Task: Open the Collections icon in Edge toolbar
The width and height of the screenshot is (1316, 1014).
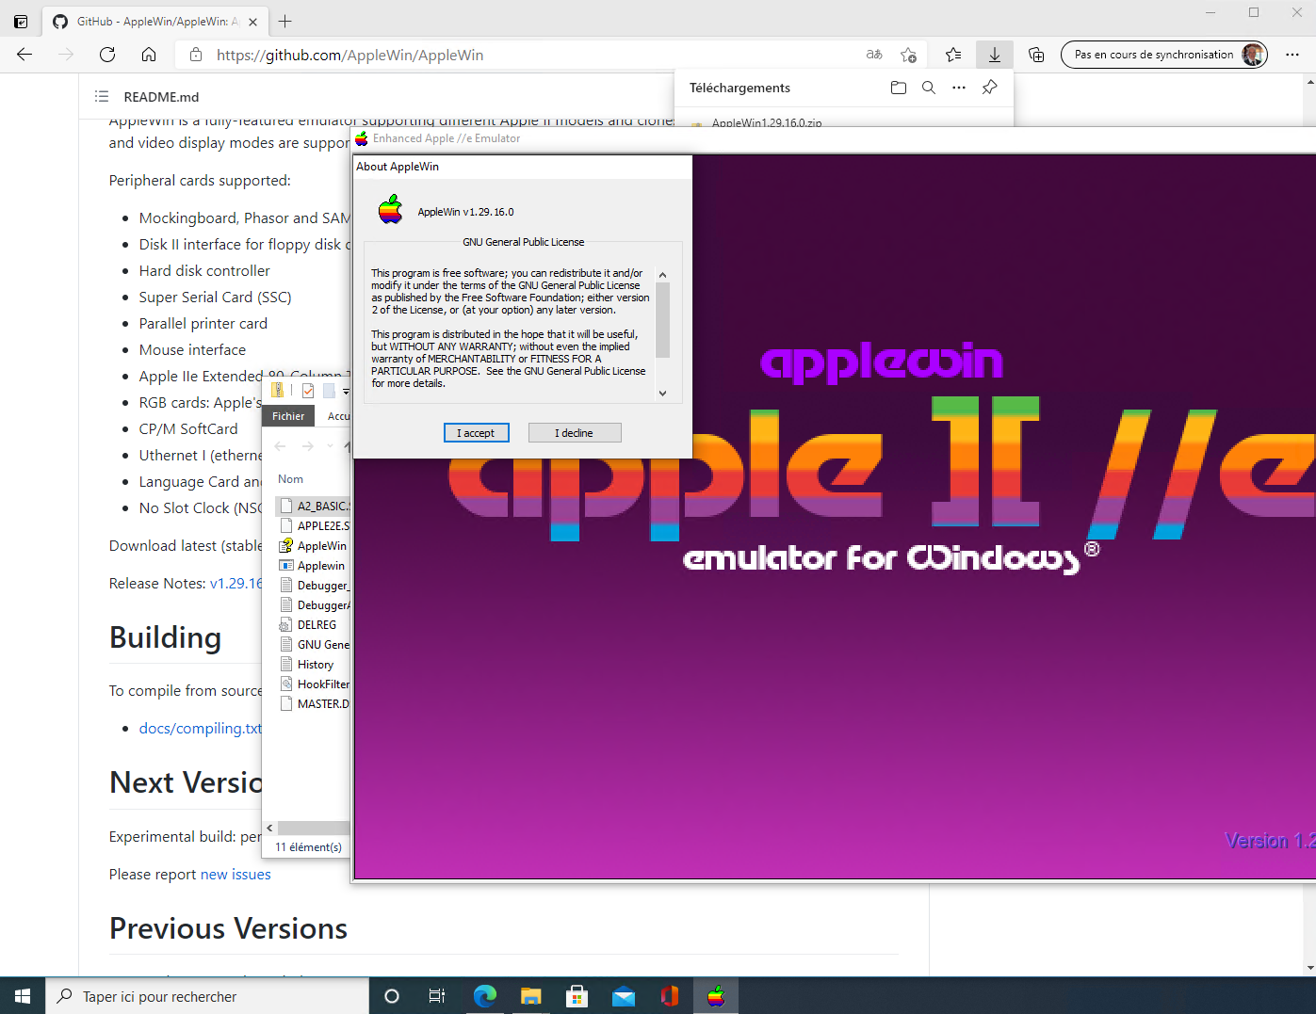Action: (x=1036, y=55)
